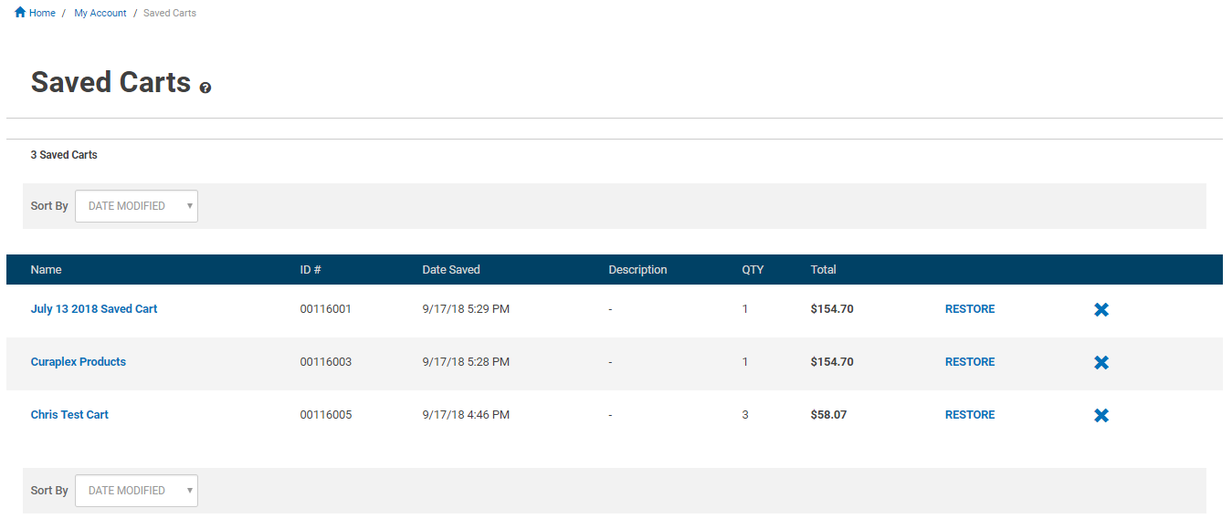This screenshot has width=1232, height=529.
Task: Navigate to My Account breadcrumb link
Action: [x=100, y=14]
